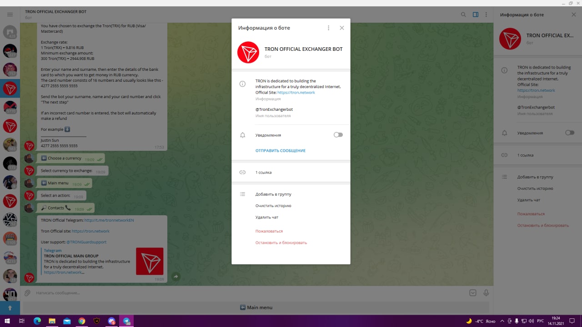Show hidden tray icons chevron
The height and width of the screenshot is (327, 582).
coord(502,321)
